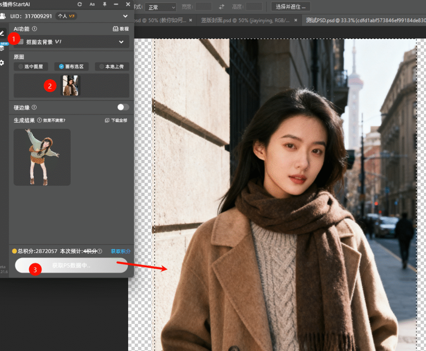Screen dimensions: 426x351
Task: Click the info icon next to 硬边缘
Action: coord(34,107)
